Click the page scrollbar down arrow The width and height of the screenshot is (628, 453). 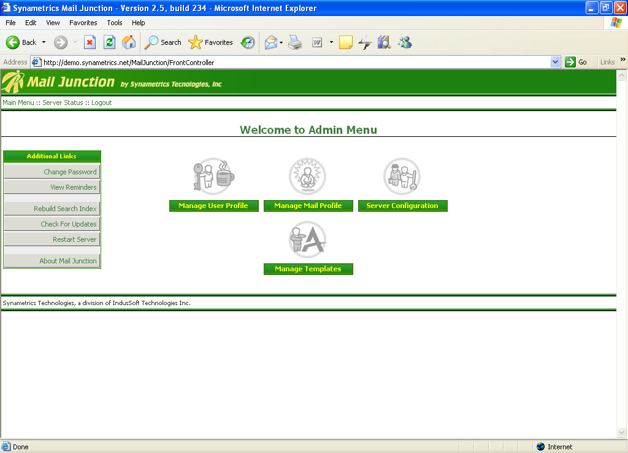click(622, 432)
